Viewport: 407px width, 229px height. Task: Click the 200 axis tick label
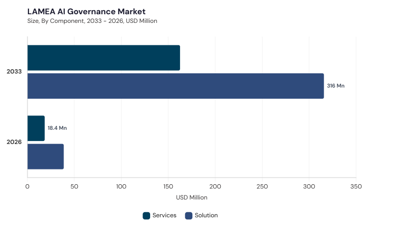(215, 186)
